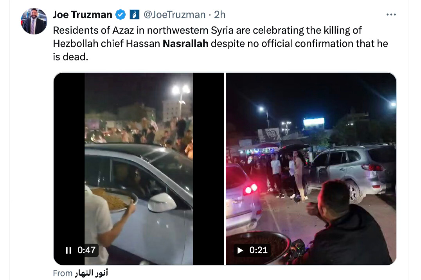Click the tweet text about Azaz residents
The image size is (421, 280).
point(220,43)
